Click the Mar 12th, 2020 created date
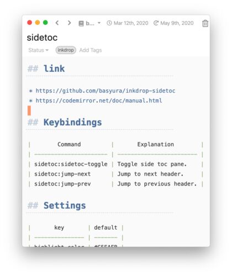The image size is (232, 276). coord(131,23)
